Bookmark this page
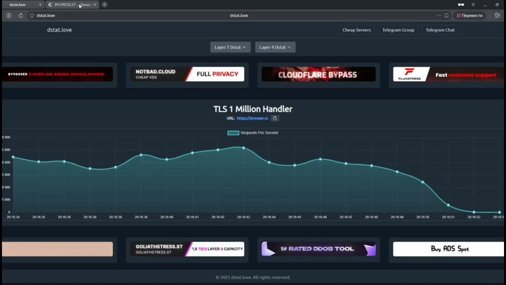The image size is (506, 285). tap(446, 15)
